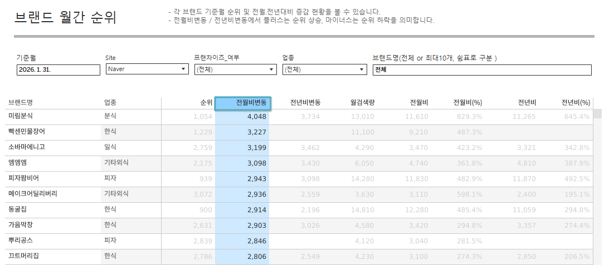
Task: Click the 업종 cell of 엠엠엠
Action: pos(116,163)
